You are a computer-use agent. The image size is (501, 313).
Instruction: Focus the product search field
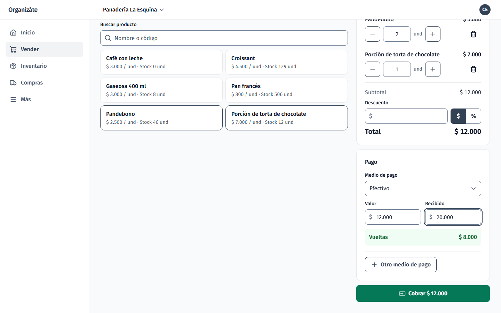point(224,38)
